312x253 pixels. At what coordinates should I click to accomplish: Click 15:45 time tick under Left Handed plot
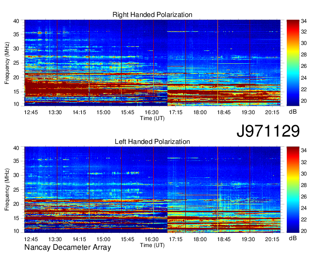click(128, 239)
